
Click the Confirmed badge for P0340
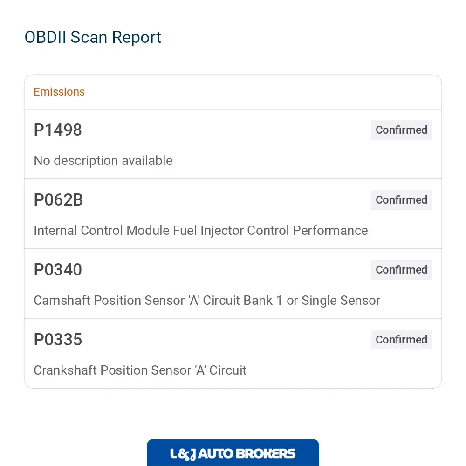point(401,270)
